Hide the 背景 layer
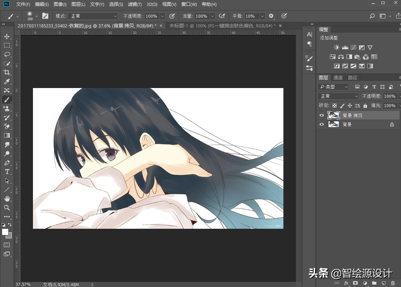 [x=322, y=124]
